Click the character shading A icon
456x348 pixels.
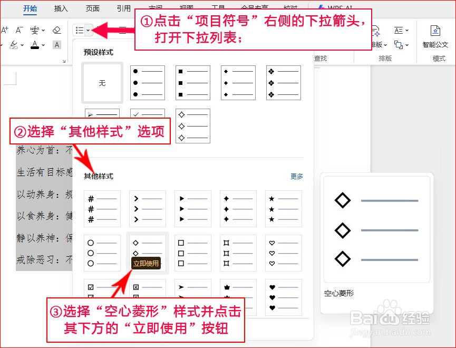click(56, 45)
